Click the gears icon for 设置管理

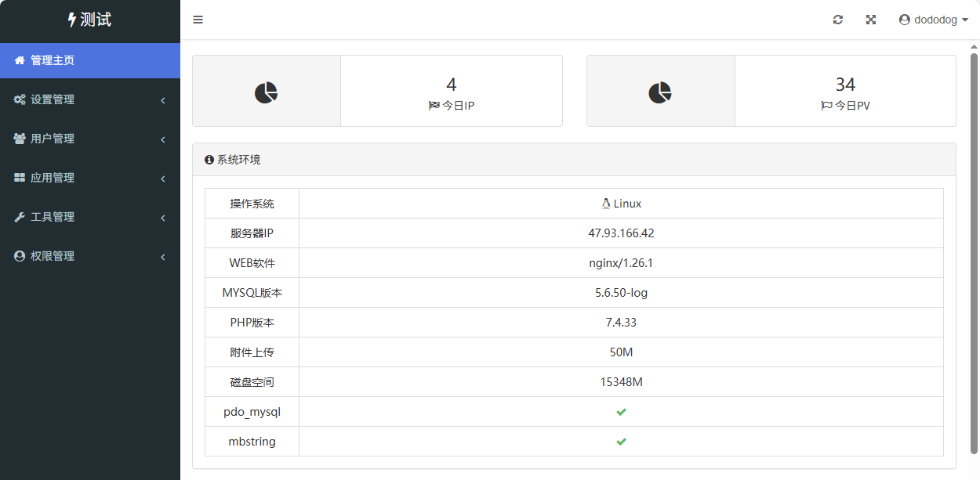click(20, 99)
